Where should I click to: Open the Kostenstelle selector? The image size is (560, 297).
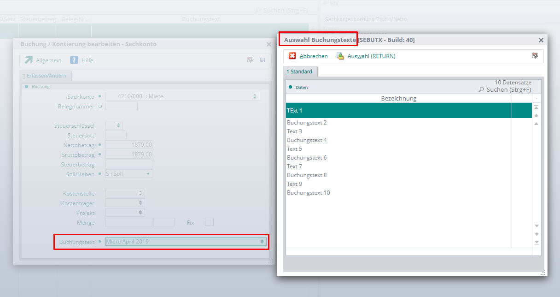point(141,193)
